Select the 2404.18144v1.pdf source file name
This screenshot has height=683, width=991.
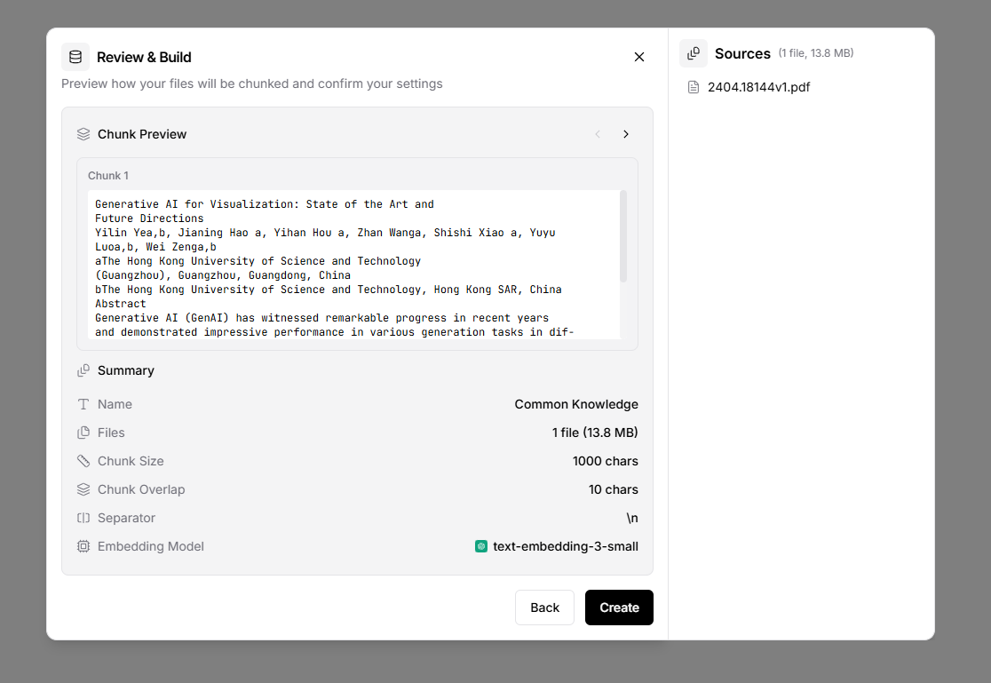point(758,87)
